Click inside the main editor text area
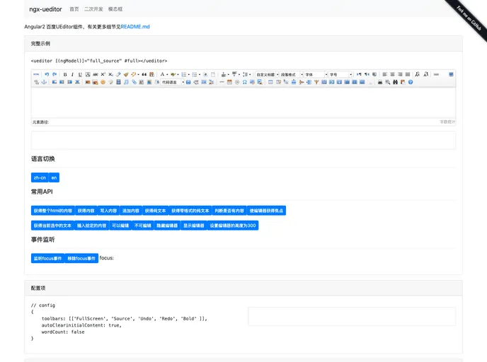The image size is (487, 362). [243, 103]
